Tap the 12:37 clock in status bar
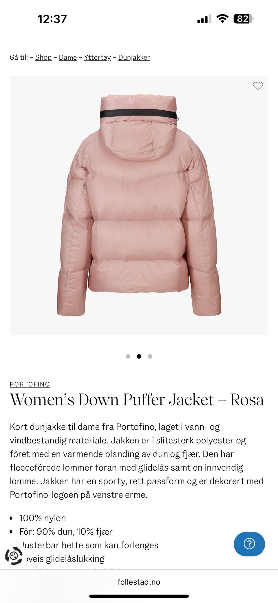The height and width of the screenshot is (603, 278). 52,19
